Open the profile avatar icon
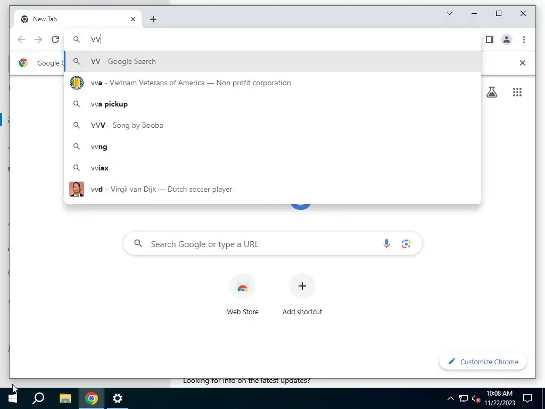This screenshot has width=545, height=409. click(507, 39)
